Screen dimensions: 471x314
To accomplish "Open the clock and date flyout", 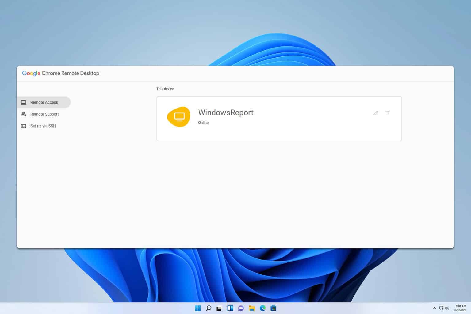I will pyautogui.click(x=460, y=308).
